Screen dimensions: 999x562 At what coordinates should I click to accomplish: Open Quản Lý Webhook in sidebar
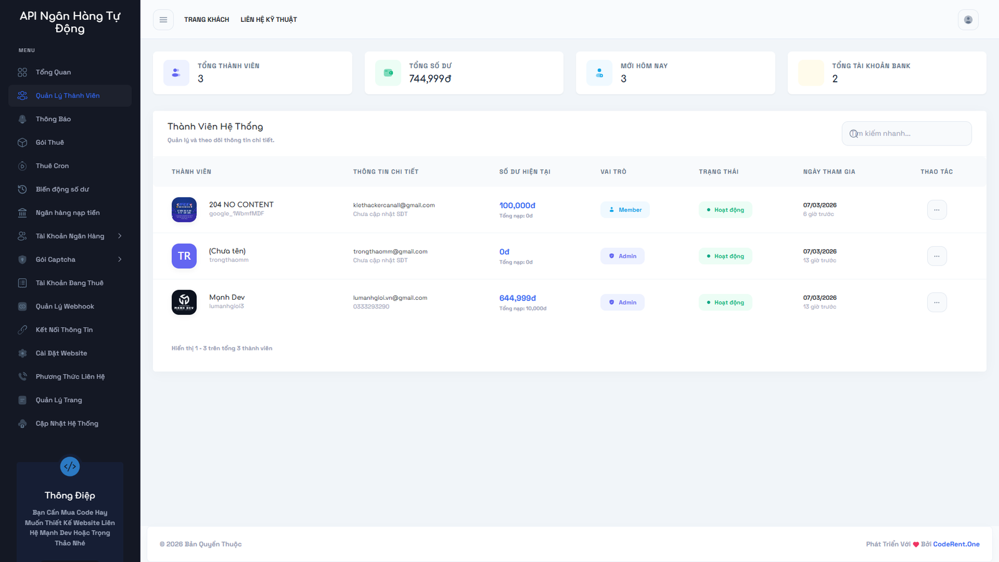click(x=65, y=307)
